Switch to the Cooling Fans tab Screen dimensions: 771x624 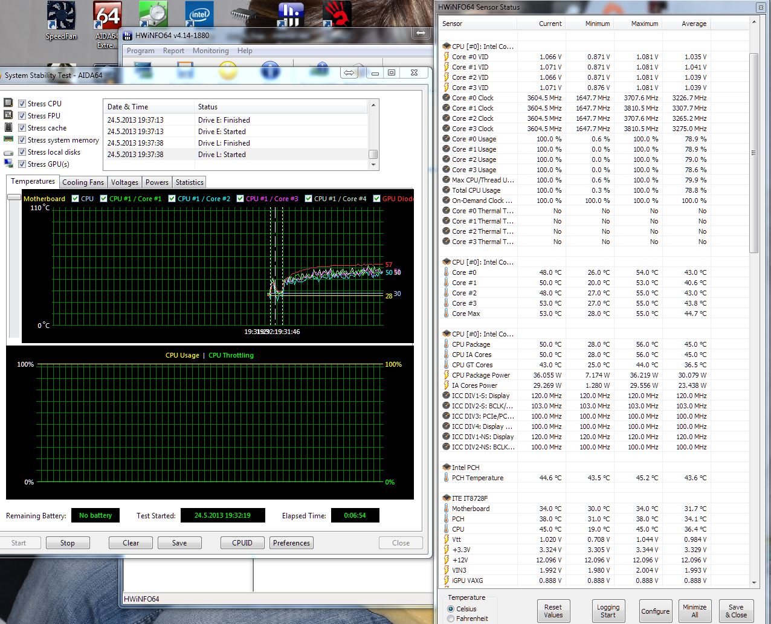point(83,182)
